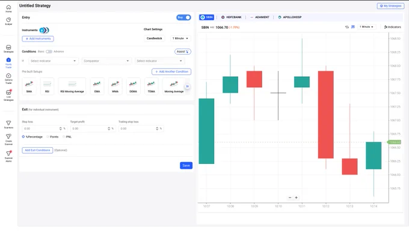Open the first Select Indicator dropdown

coord(54,61)
